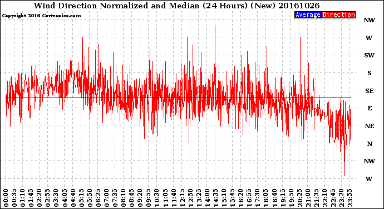
Task: Click the 03:30 time axis label
Action: [x=56, y=198]
